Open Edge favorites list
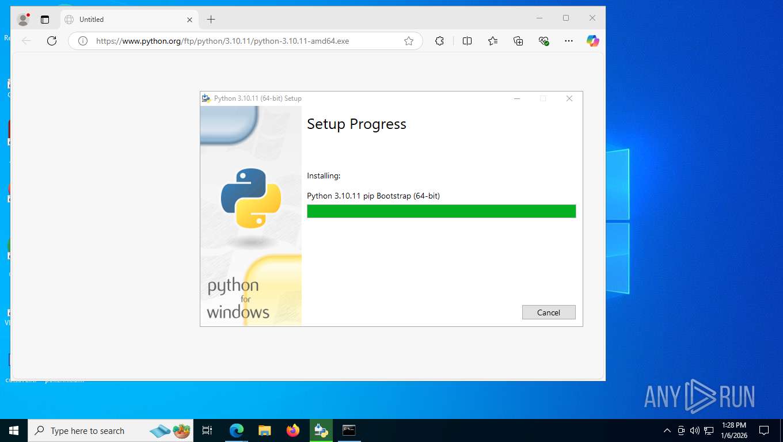This screenshot has height=442, width=783. 493,41
